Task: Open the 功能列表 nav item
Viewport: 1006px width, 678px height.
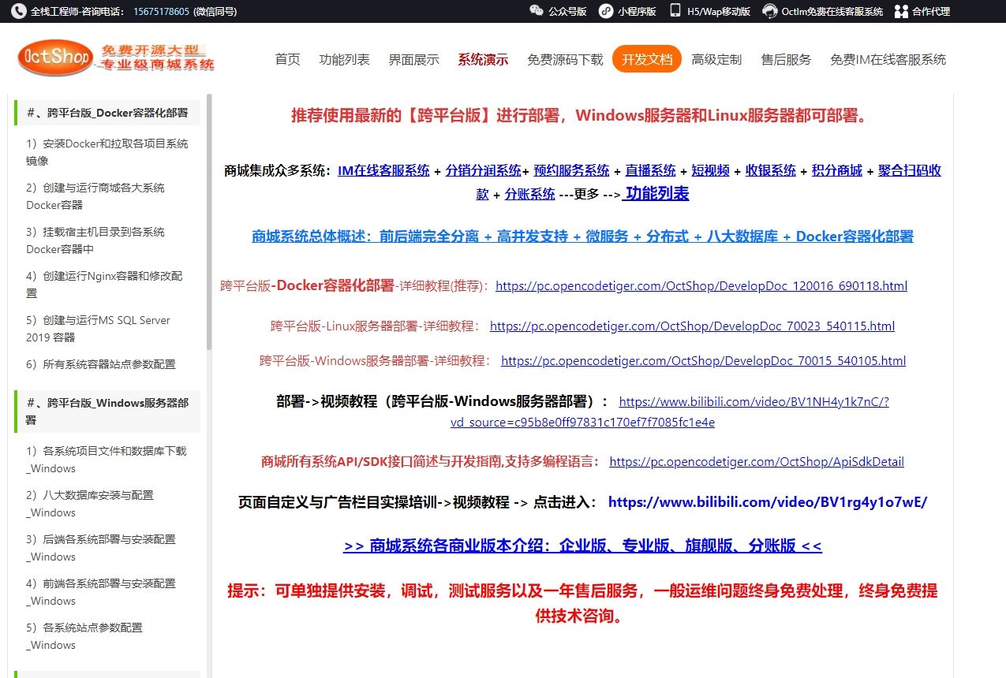Action: [x=344, y=59]
